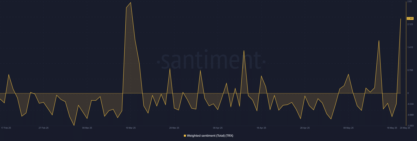Select the 17 Feb 25 date label
Image resolution: width=417 pixels, height=141 pixels.
coord(6,128)
